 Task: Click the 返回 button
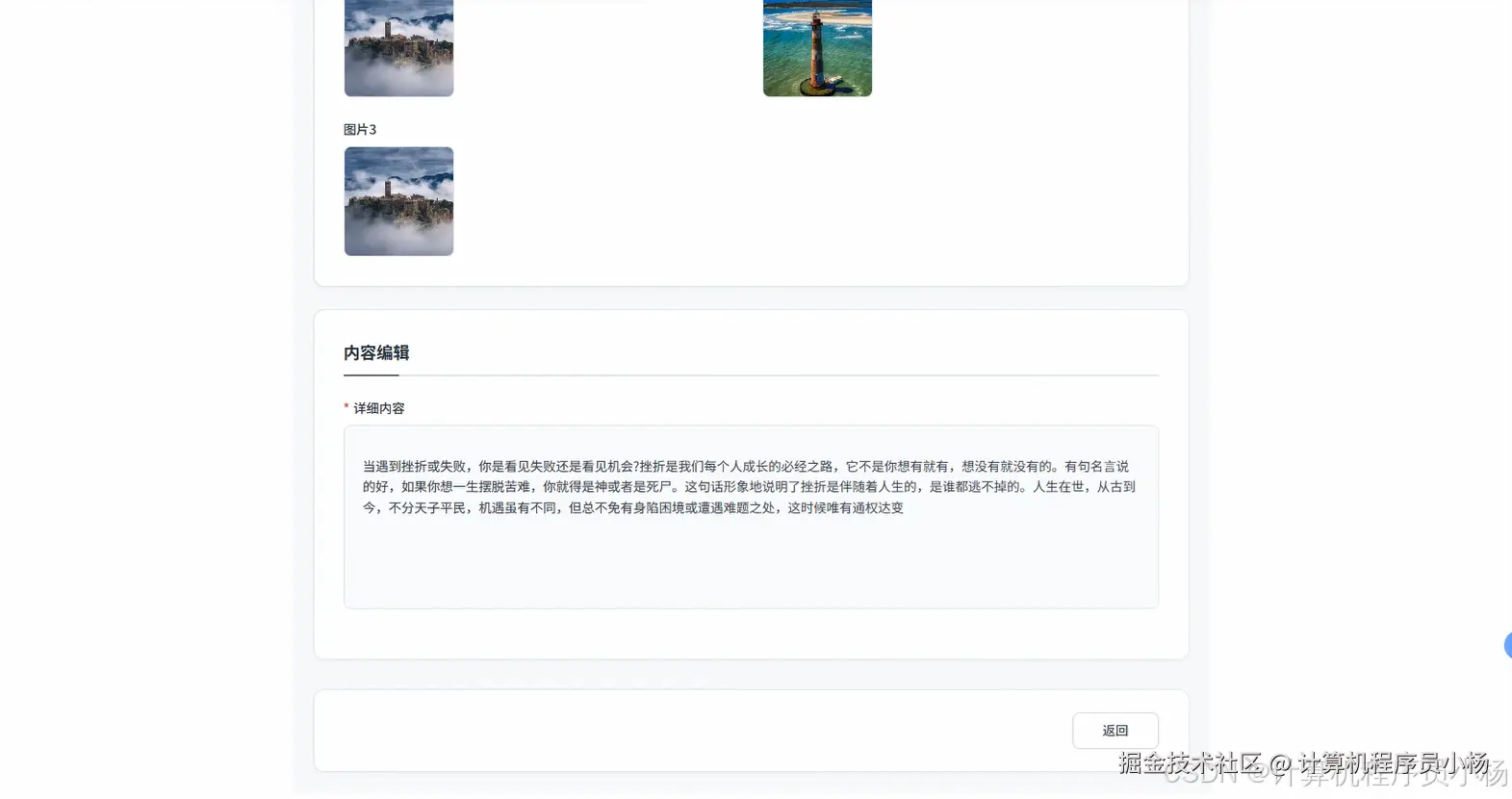click(x=1115, y=731)
